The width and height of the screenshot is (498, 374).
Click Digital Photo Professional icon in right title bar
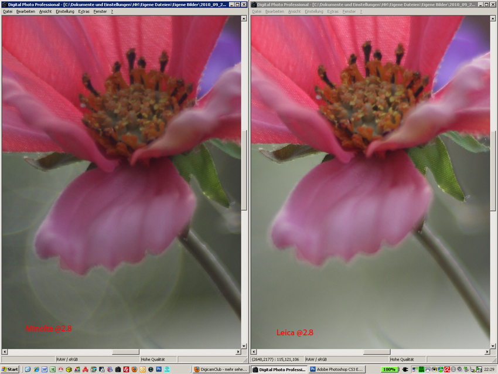point(254,5)
